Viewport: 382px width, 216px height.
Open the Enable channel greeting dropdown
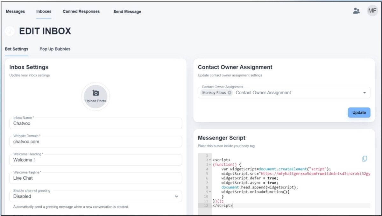(176, 197)
